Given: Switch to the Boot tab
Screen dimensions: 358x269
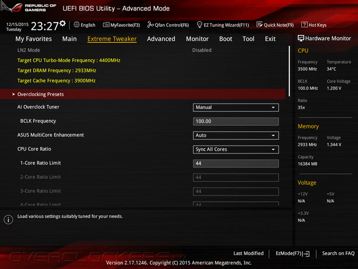Looking at the screenshot, I should point(226,39).
